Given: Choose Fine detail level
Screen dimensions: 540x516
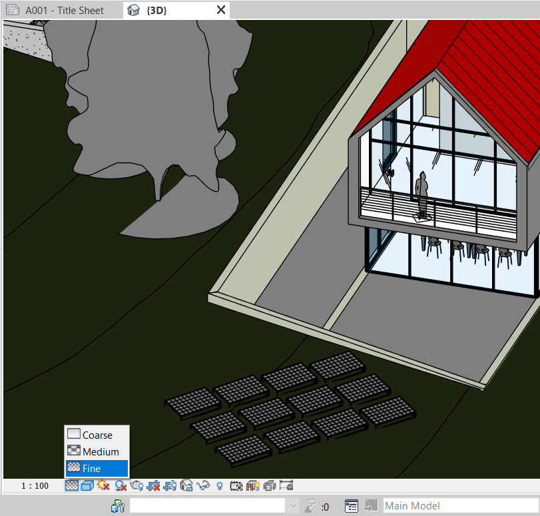Looking at the screenshot, I should pyautogui.click(x=96, y=468).
